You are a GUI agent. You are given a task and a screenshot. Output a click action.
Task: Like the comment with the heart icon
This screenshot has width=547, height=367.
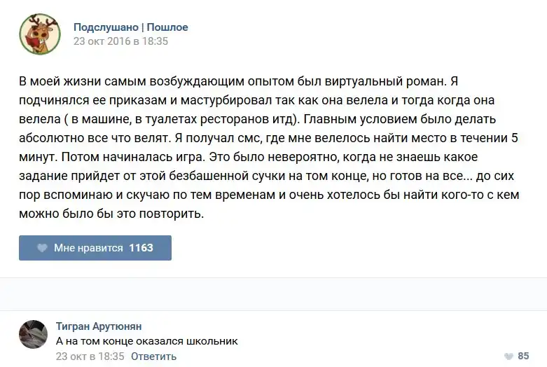(508, 356)
